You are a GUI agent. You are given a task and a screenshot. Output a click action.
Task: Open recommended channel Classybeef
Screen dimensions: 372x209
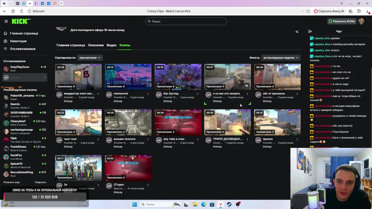click(x=25, y=123)
